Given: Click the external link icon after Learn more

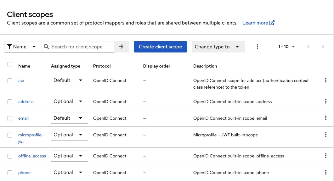Looking at the screenshot, I should [271, 23].
